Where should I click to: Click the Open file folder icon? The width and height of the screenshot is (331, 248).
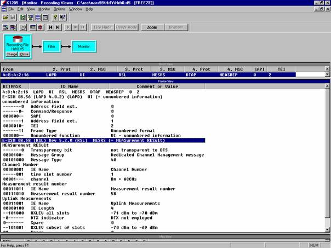point(5,18)
